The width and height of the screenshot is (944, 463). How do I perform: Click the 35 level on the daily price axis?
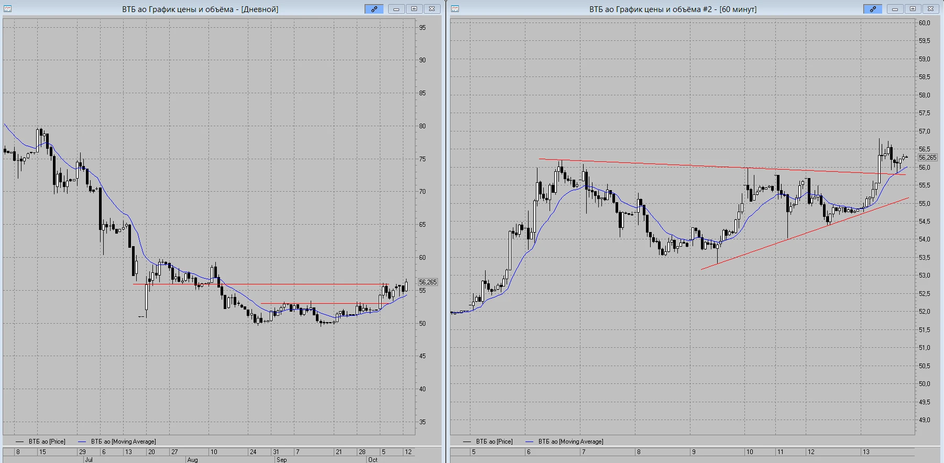[x=422, y=422]
